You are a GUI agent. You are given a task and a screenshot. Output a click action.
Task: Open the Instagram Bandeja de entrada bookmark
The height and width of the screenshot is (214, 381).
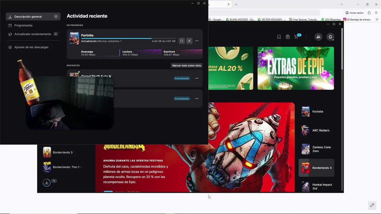pyautogui.click(x=357, y=20)
